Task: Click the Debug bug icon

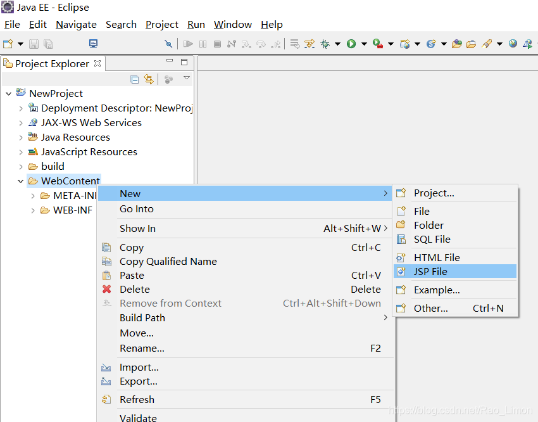Action: 325,44
